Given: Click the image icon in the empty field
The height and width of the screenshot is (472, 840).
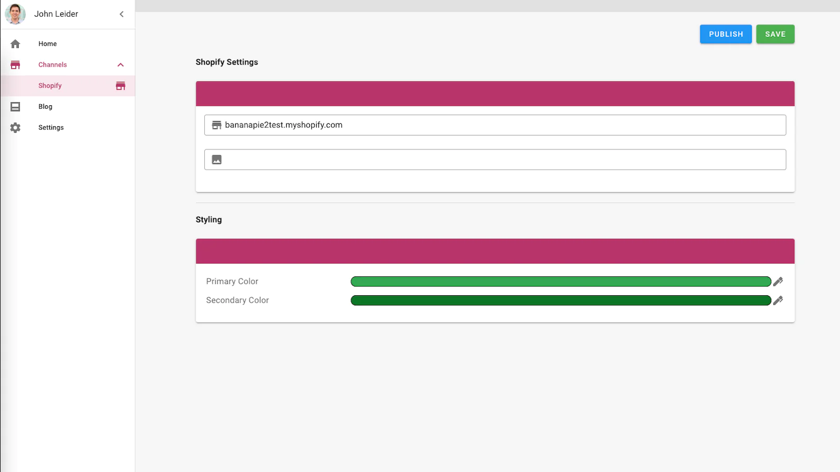Looking at the screenshot, I should point(217,159).
